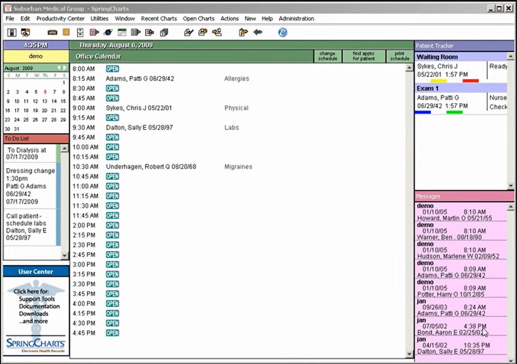Screen dimensions: 517x364
Task: Click the blue double-arrow toolbar icon
Action: pyautogui.click(x=258, y=32)
